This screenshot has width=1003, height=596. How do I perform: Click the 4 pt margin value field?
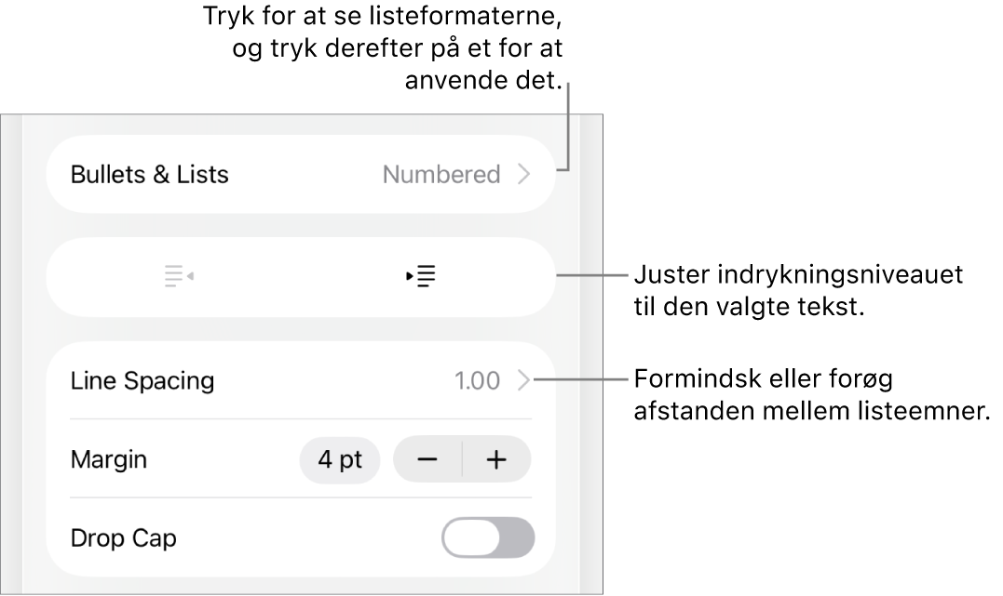pyautogui.click(x=340, y=459)
